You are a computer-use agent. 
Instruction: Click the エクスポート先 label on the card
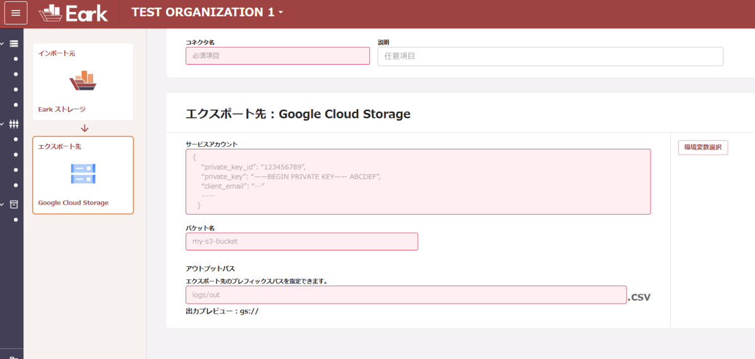point(60,146)
